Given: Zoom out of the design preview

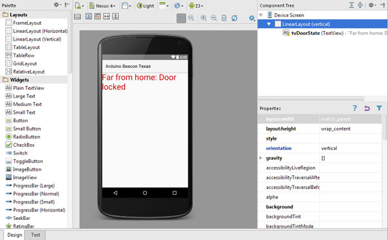Looking at the screenshot, I should [214, 18].
